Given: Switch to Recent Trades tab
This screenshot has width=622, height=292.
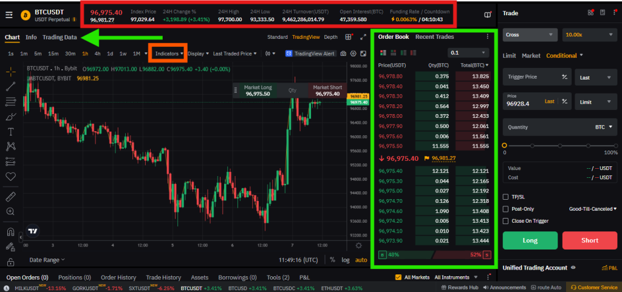Looking at the screenshot, I should 434,37.
